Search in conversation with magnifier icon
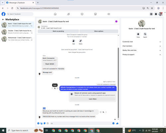This screenshot has width=166, height=133. tap(145, 34)
